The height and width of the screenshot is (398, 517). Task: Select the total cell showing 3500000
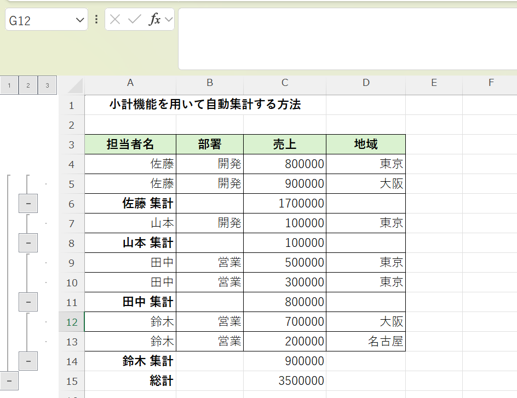(x=285, y=381)
